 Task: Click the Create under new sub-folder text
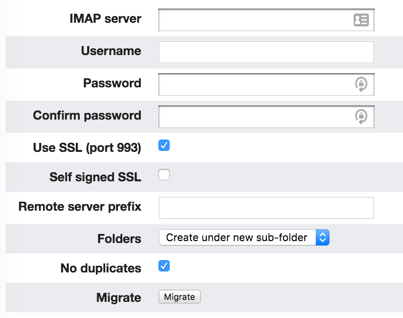coord(237,237)
